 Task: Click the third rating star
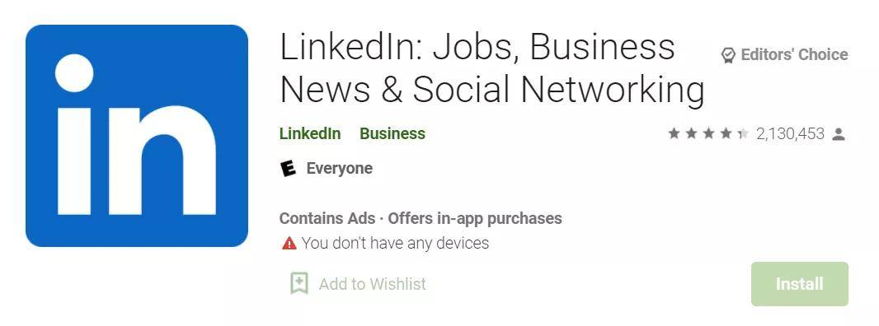(708, 133)
